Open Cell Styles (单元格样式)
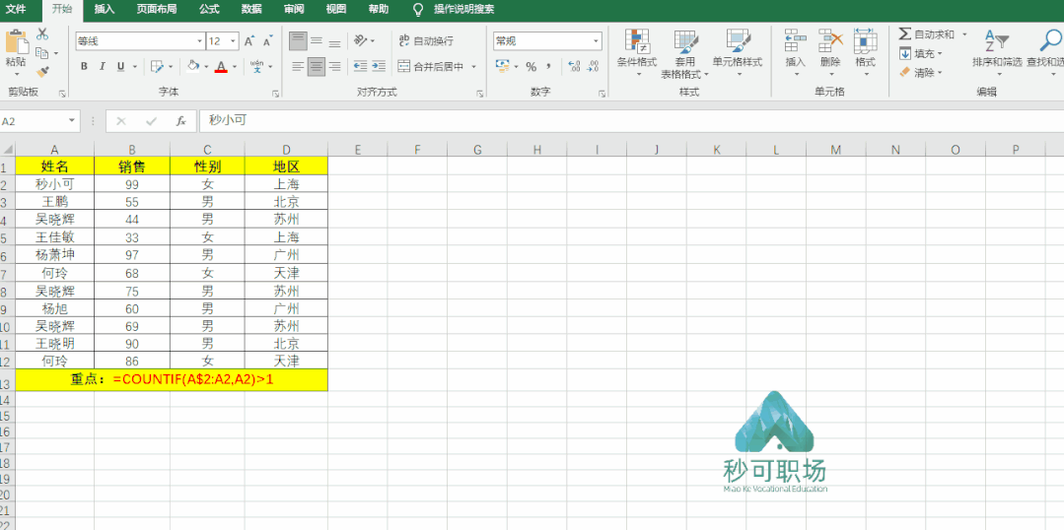Viewport: 1064px width, 530px height. click(x=738, y=54)
